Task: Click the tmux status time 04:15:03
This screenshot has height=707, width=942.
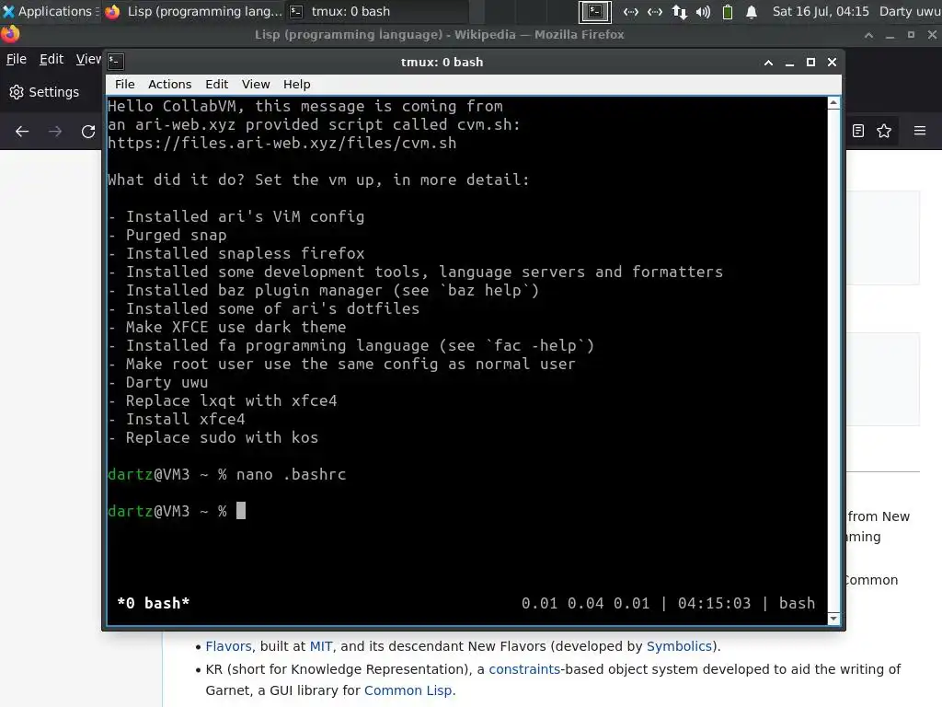Action: click(x=714, y=603)
